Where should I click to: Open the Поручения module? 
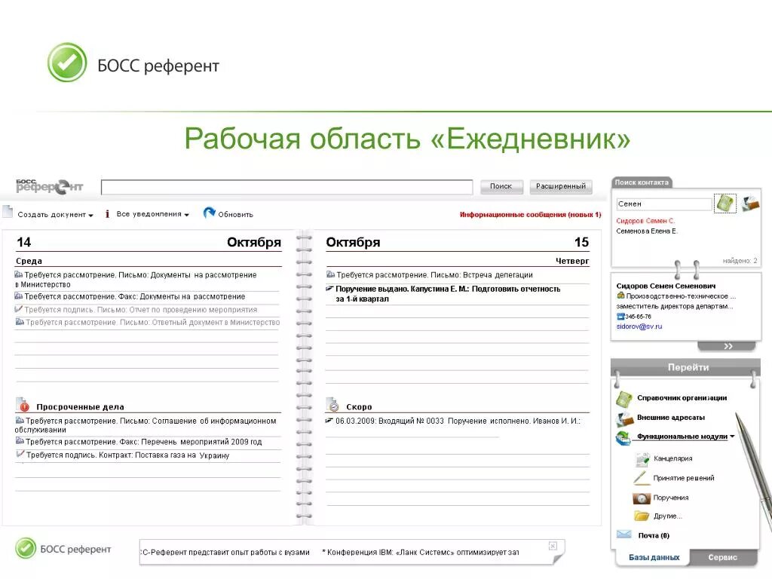click(x=670, y=498)
